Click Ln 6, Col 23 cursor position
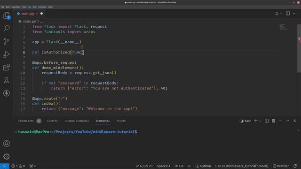Screen dimensions: 301x169 (x=144, y=166)
